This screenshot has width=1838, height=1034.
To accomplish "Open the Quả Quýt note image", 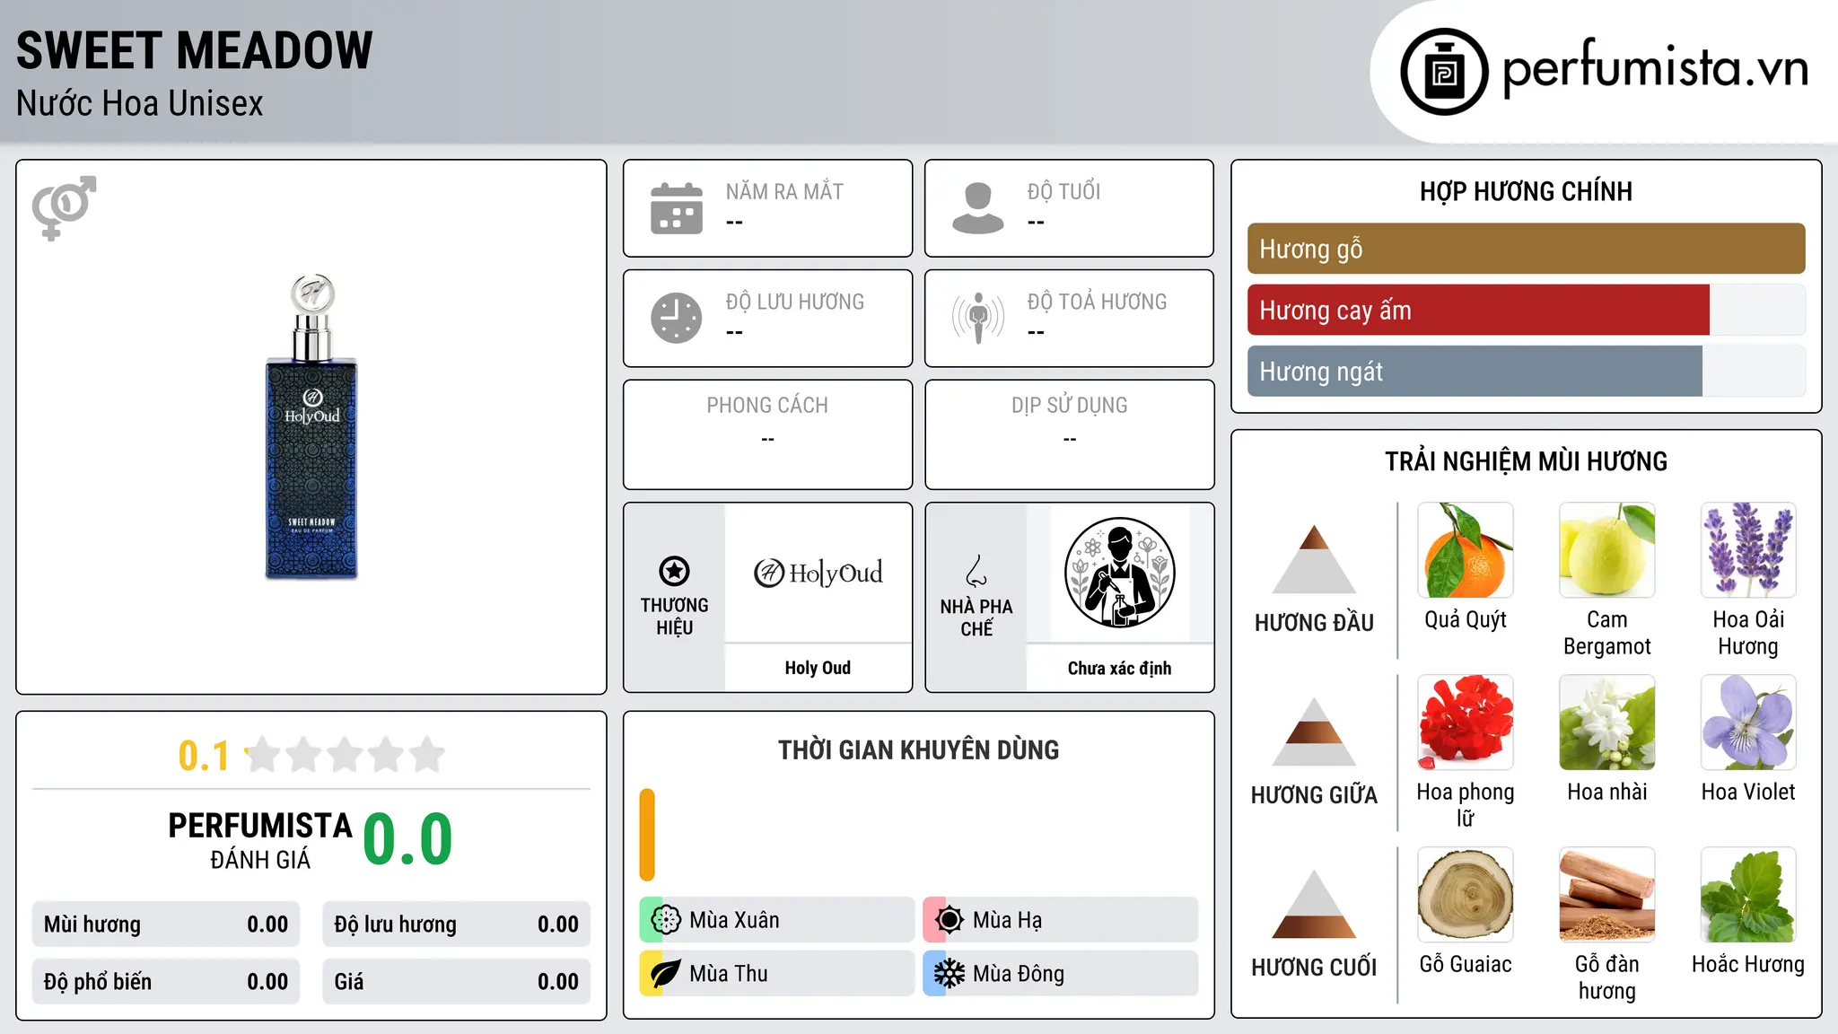I will tap(1466, 550).
